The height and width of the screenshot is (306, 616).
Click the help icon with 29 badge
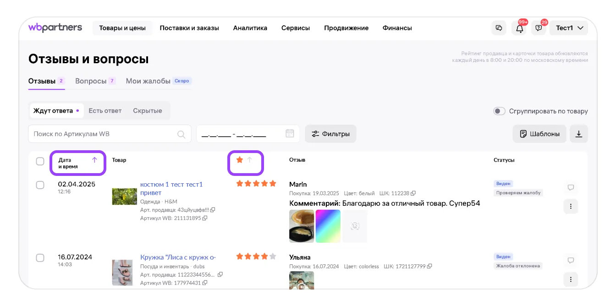coord(539,28)
